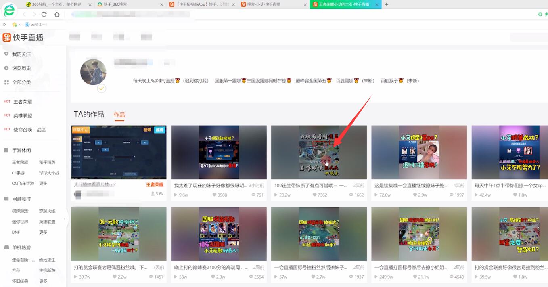Reload the page with the refresh icon
This screenshot has height=287, width=548.
coord(44,14)
